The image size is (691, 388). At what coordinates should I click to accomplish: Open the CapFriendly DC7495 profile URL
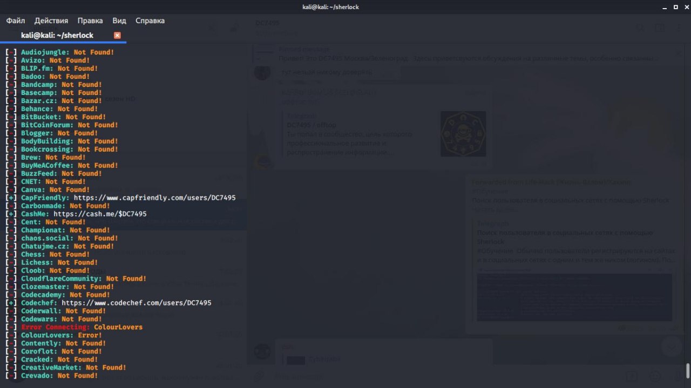pos(155,198)
